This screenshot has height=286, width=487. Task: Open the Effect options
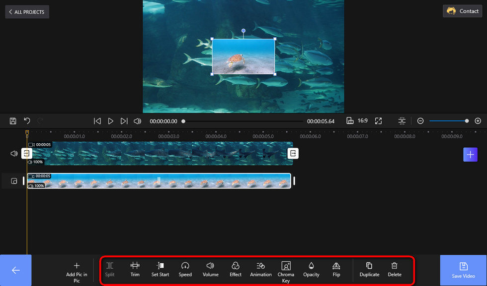click(236, 269)
